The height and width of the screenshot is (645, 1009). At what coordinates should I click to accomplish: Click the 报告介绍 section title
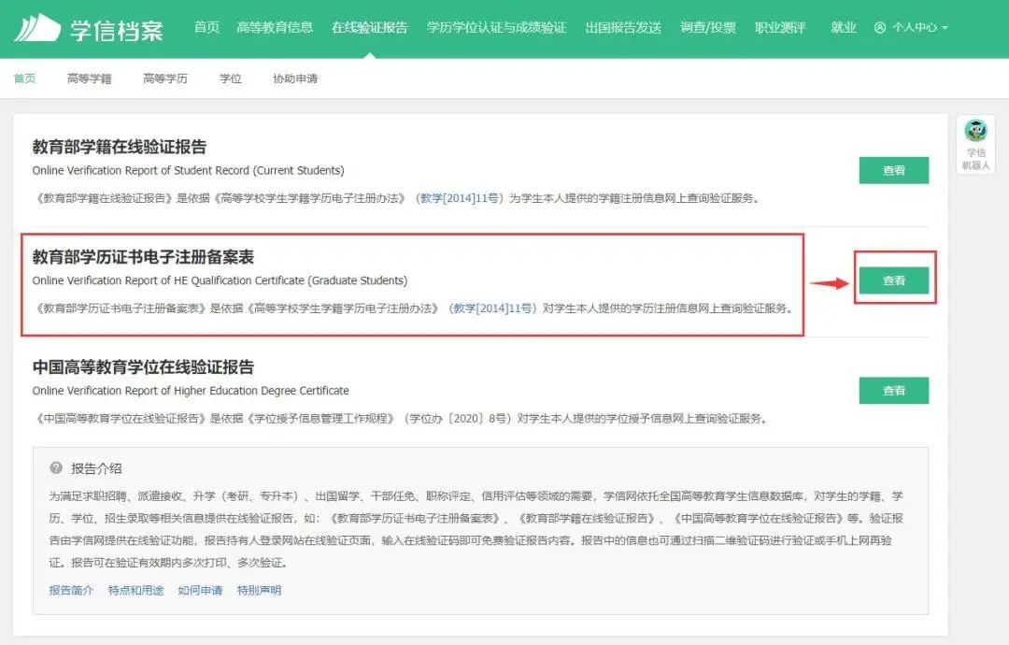pyautogui.click(x=96, y=468)
